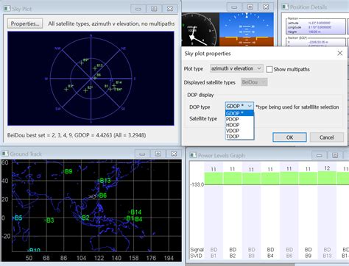Screen dimensions: 349x266
Task: Click the Sky Plot window title icon
Action: pos(7,9)
